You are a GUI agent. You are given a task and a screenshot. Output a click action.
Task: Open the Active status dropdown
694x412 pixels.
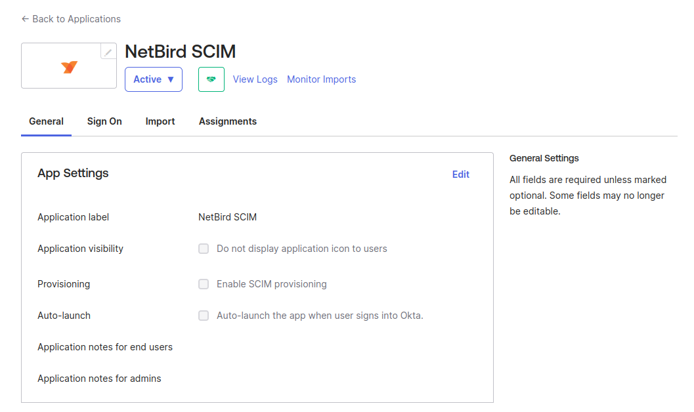click(x=154, y=79)
